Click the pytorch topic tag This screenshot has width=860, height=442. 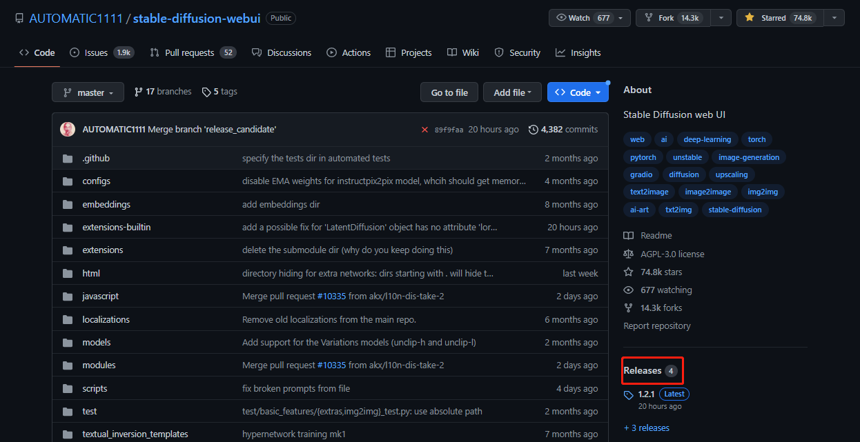click(643, 157)
